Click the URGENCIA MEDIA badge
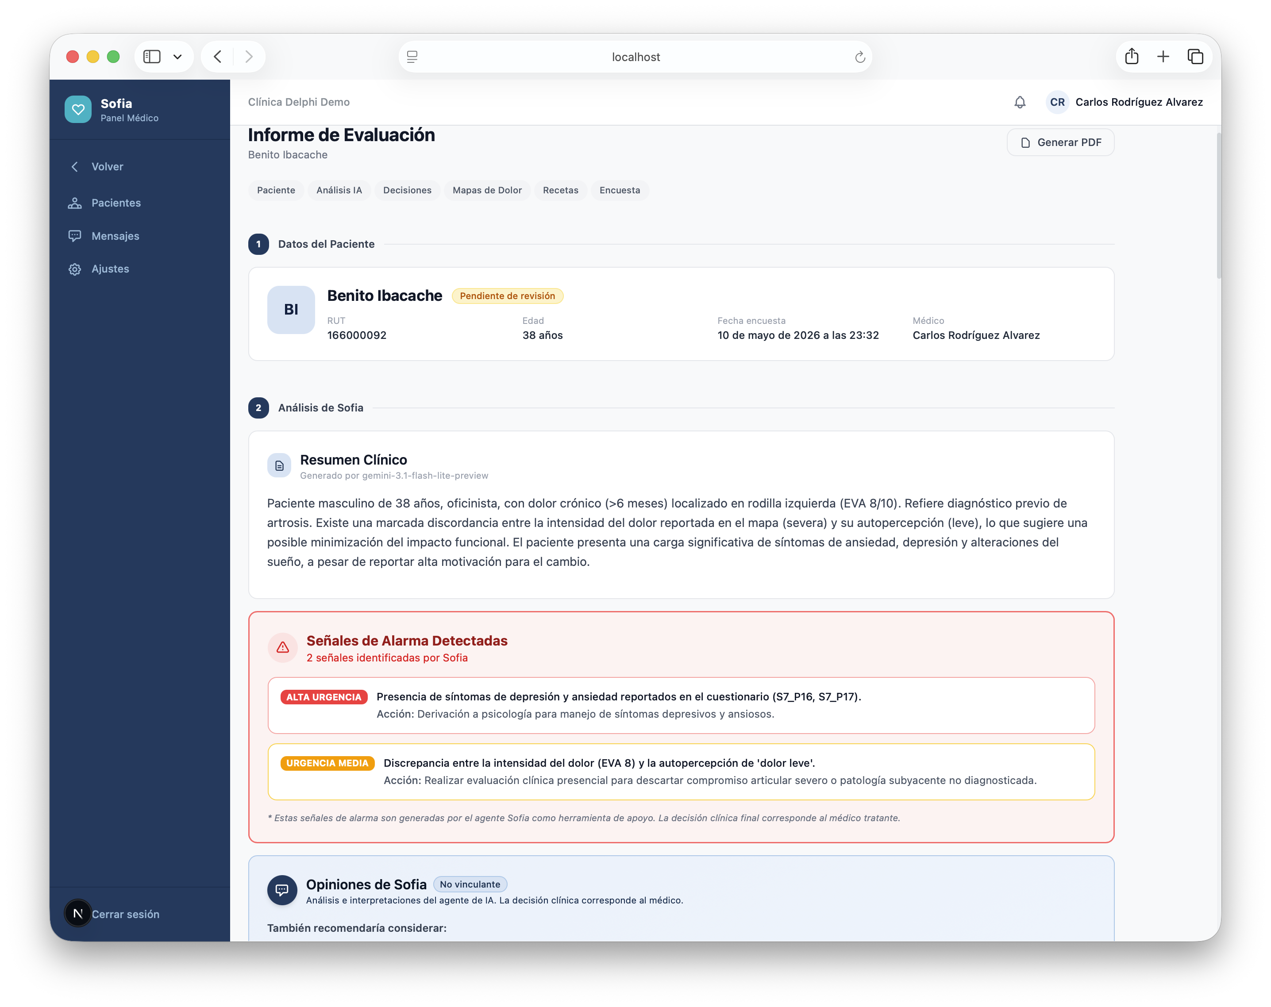The image size is (1271, 1007). 327,763
